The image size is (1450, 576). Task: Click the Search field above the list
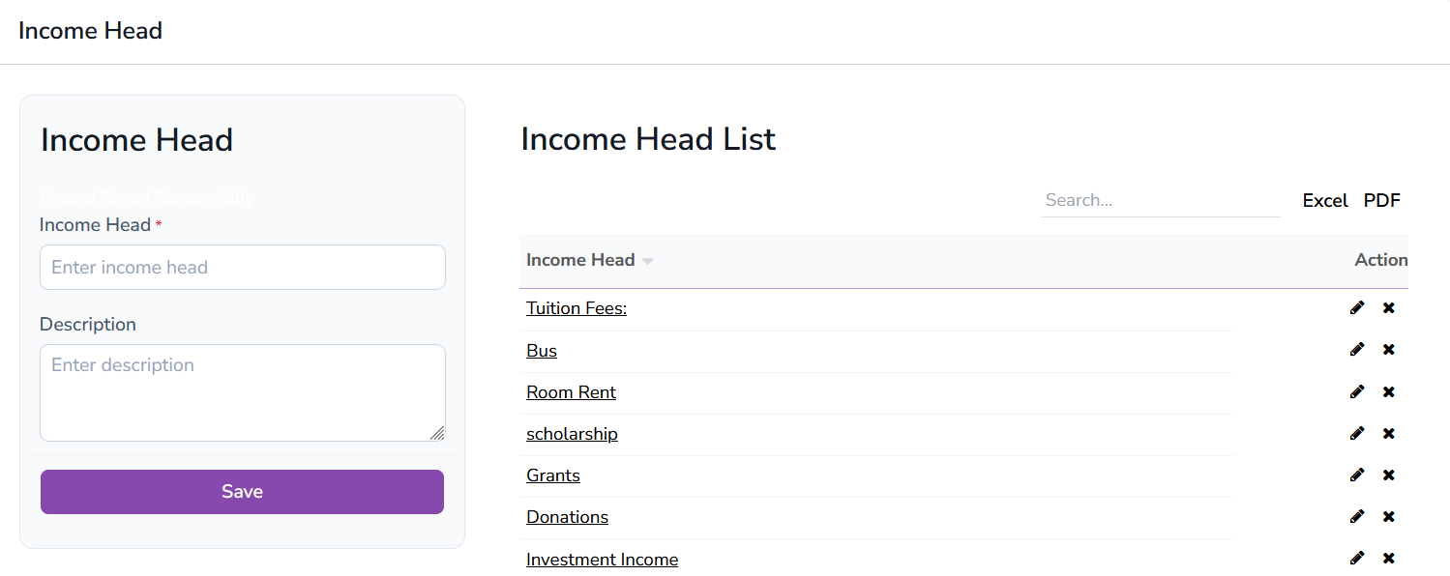[1160, 200]
